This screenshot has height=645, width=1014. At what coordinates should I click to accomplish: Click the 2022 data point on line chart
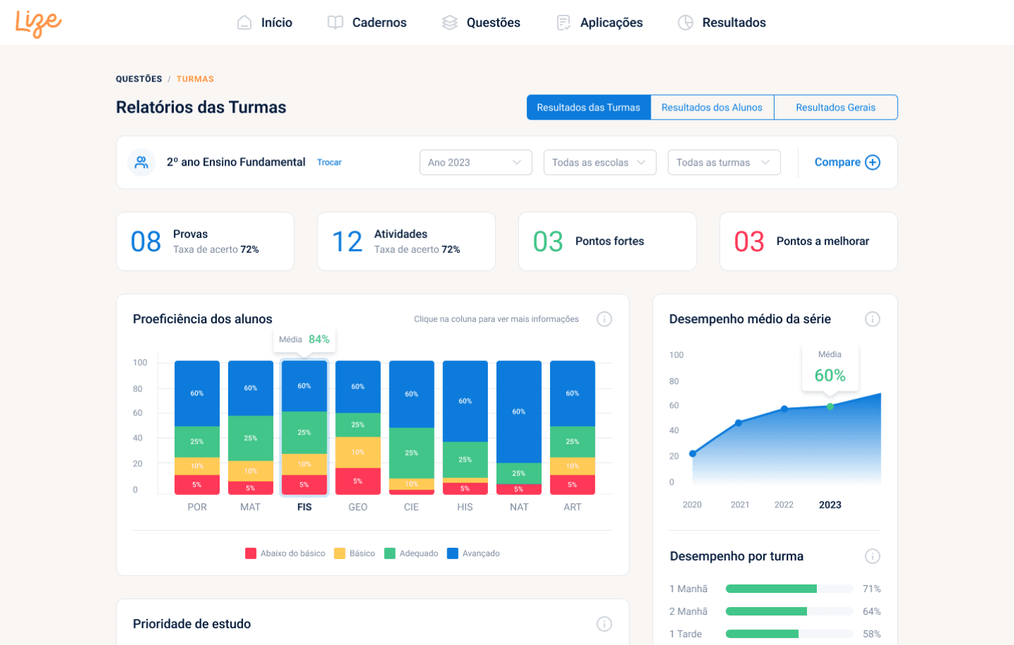tap(784, 409)
